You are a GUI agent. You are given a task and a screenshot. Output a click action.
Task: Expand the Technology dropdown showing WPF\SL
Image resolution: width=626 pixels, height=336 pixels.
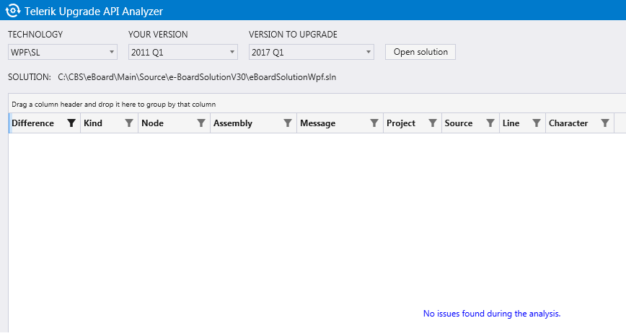[x=62, y=52]
